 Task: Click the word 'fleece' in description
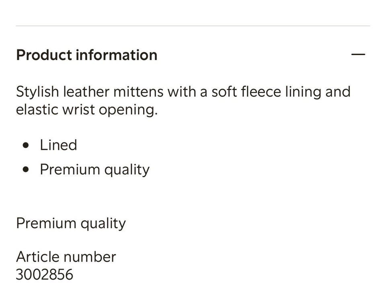(261, 92)
